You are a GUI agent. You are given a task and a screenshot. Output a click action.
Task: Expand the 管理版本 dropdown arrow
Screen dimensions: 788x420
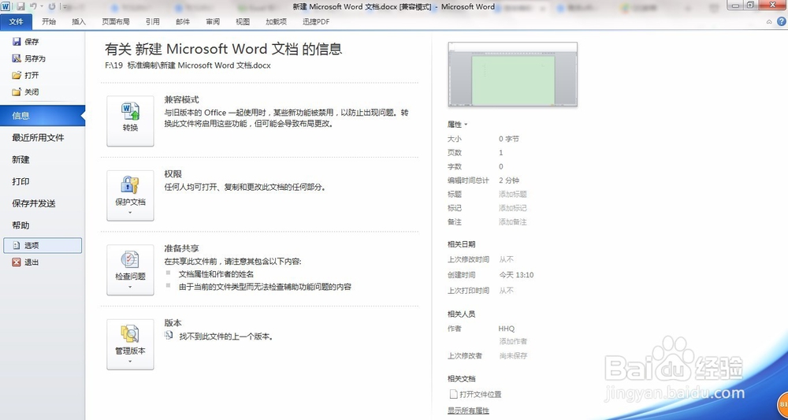130,361
